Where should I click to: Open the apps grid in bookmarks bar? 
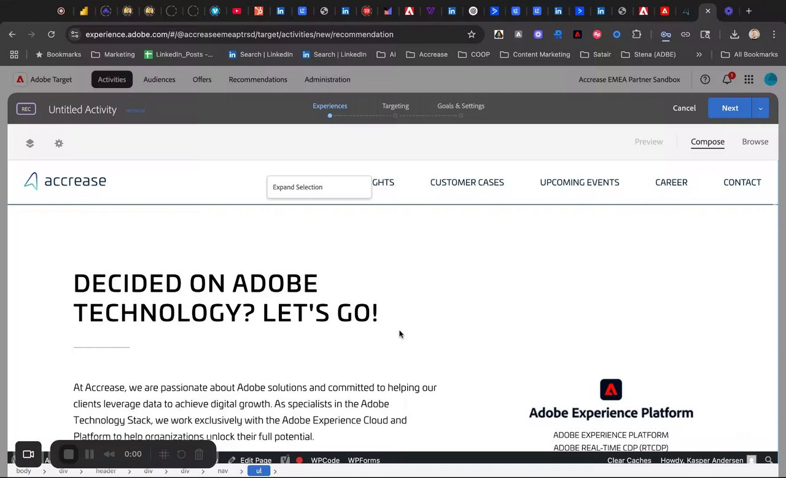pyautogui.click(x=14, y=54)
